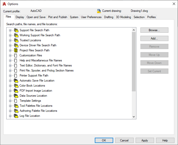Image resolution: width=178 pixels, height=145 pixels.
Task: Expand Support File Search Path node
Action: (10, 30)
